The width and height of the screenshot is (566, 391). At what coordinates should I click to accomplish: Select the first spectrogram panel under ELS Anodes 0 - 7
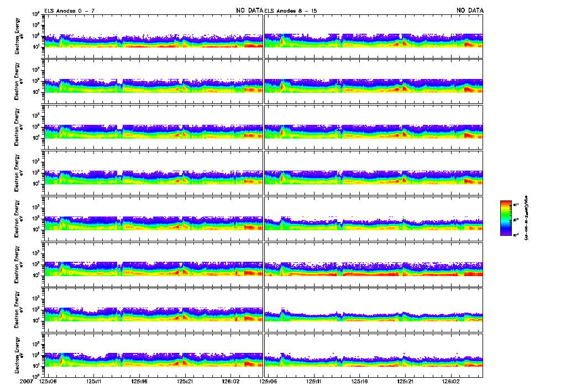[x=154, y=36]
